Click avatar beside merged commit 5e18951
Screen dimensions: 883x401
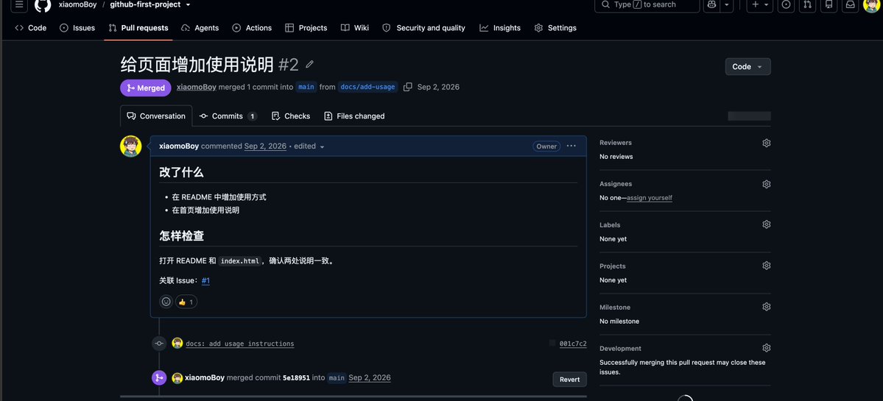click(x=177, y=378)
